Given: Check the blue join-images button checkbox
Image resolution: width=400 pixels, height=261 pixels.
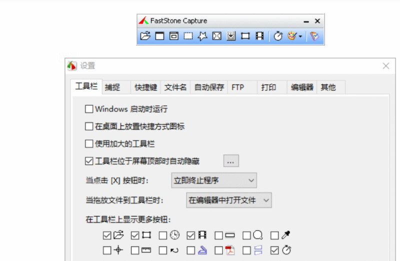Looking at the screenshot, I should point(246,250).
